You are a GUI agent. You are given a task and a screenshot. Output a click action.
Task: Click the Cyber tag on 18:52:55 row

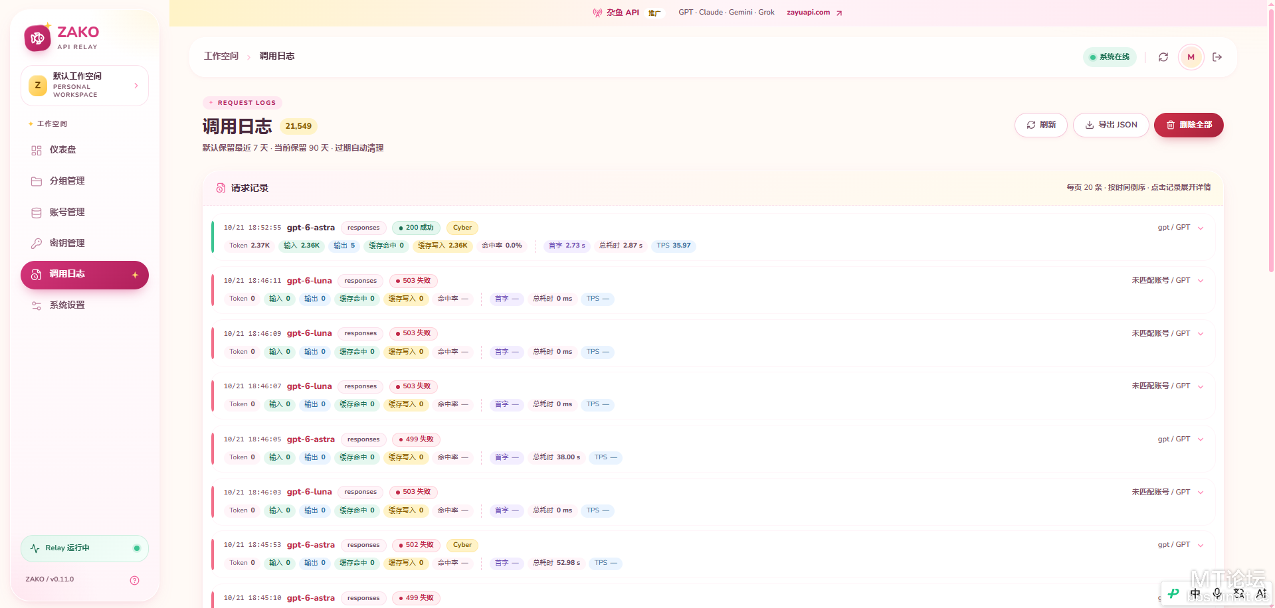[x=462, y=228]
